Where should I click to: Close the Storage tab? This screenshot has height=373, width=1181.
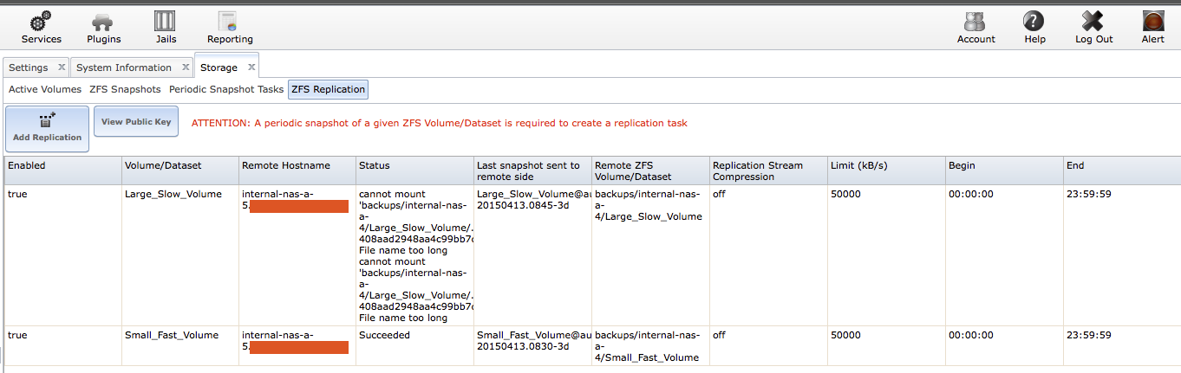[251, 67]
